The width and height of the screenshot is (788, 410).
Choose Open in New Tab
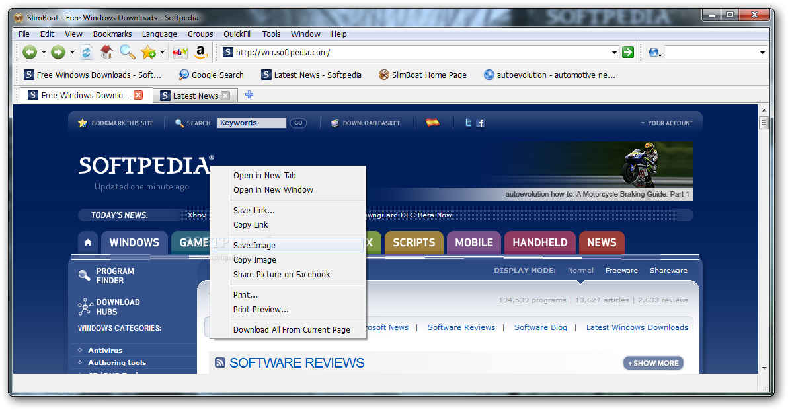pyautogui.click(x=288, y=175)
